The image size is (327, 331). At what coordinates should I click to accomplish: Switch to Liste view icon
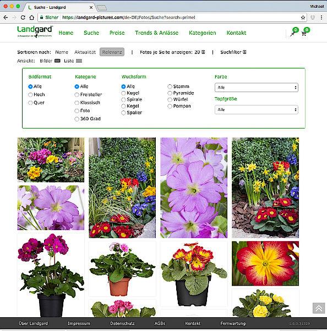pos(79,61)
